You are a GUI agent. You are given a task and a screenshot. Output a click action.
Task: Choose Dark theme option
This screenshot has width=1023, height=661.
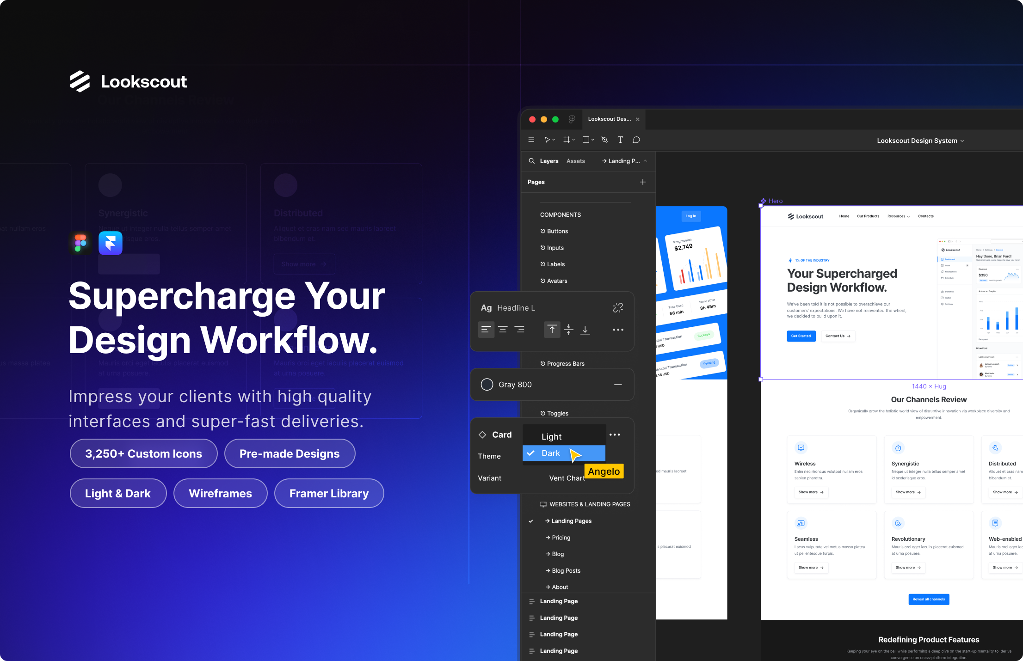[x=564, y=453]
